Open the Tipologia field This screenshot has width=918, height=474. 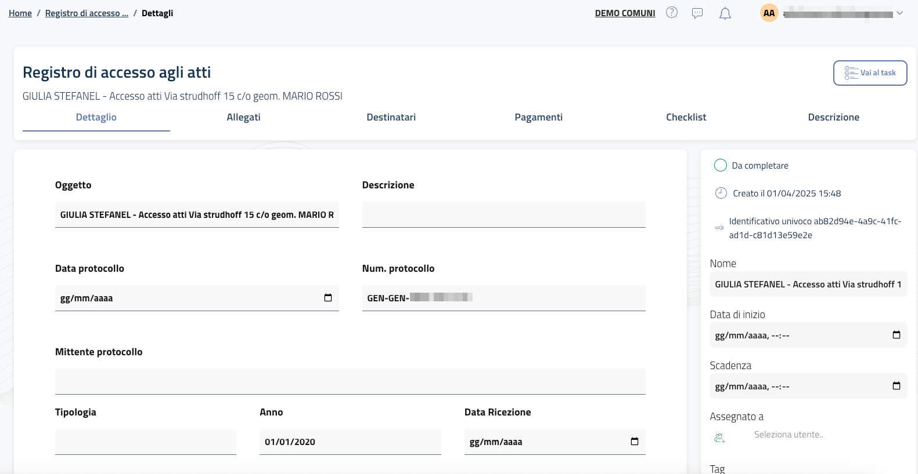coord(145,442)
